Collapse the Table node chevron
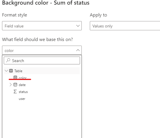The height and width of the screenshot is (138, 160). [x=6, y=70]
